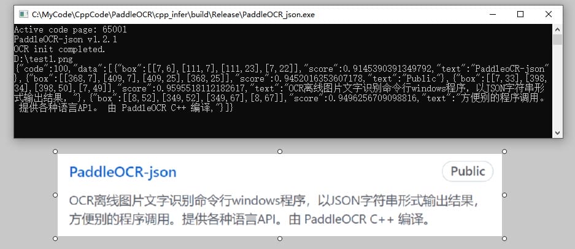Viewport: 575px width, 249px height.
Task: Close the PaddleOCR_json.exe console window
Action: point(548,15)
